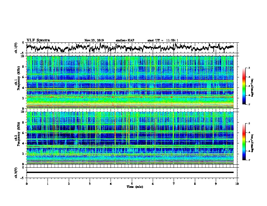Click time axis tick label "0"

(x=27, y=184)
